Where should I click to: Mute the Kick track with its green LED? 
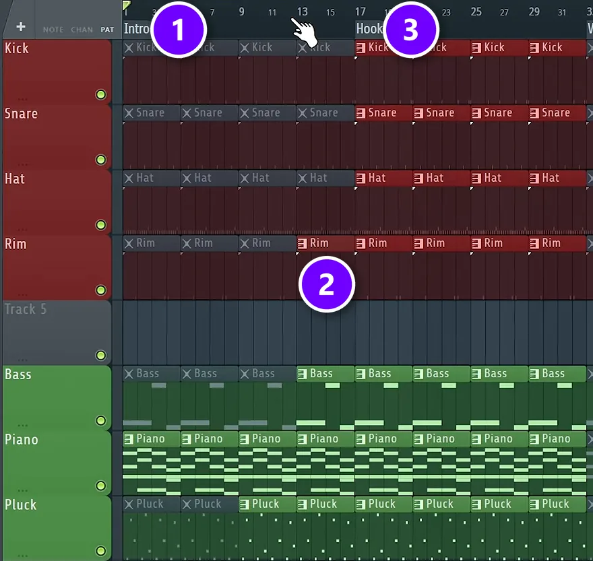point(100,94)
